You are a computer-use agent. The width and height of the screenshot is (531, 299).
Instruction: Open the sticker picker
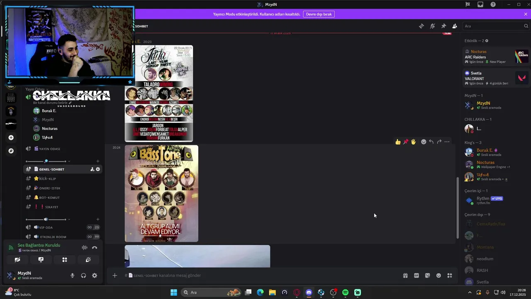[x=428, y=275]
